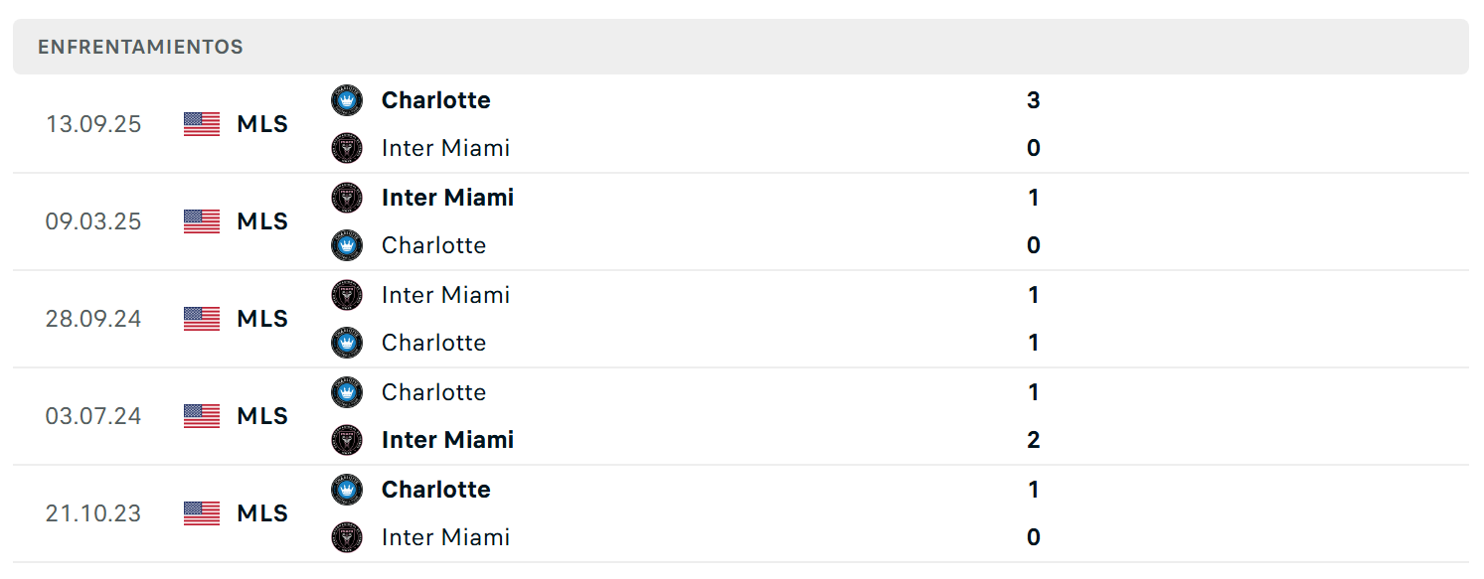Viewport: 1484px width, 579px height.
Task: Click Charlotte crest in 13.09.25 match
Action: pyautogui.click(x=347, y=100)
